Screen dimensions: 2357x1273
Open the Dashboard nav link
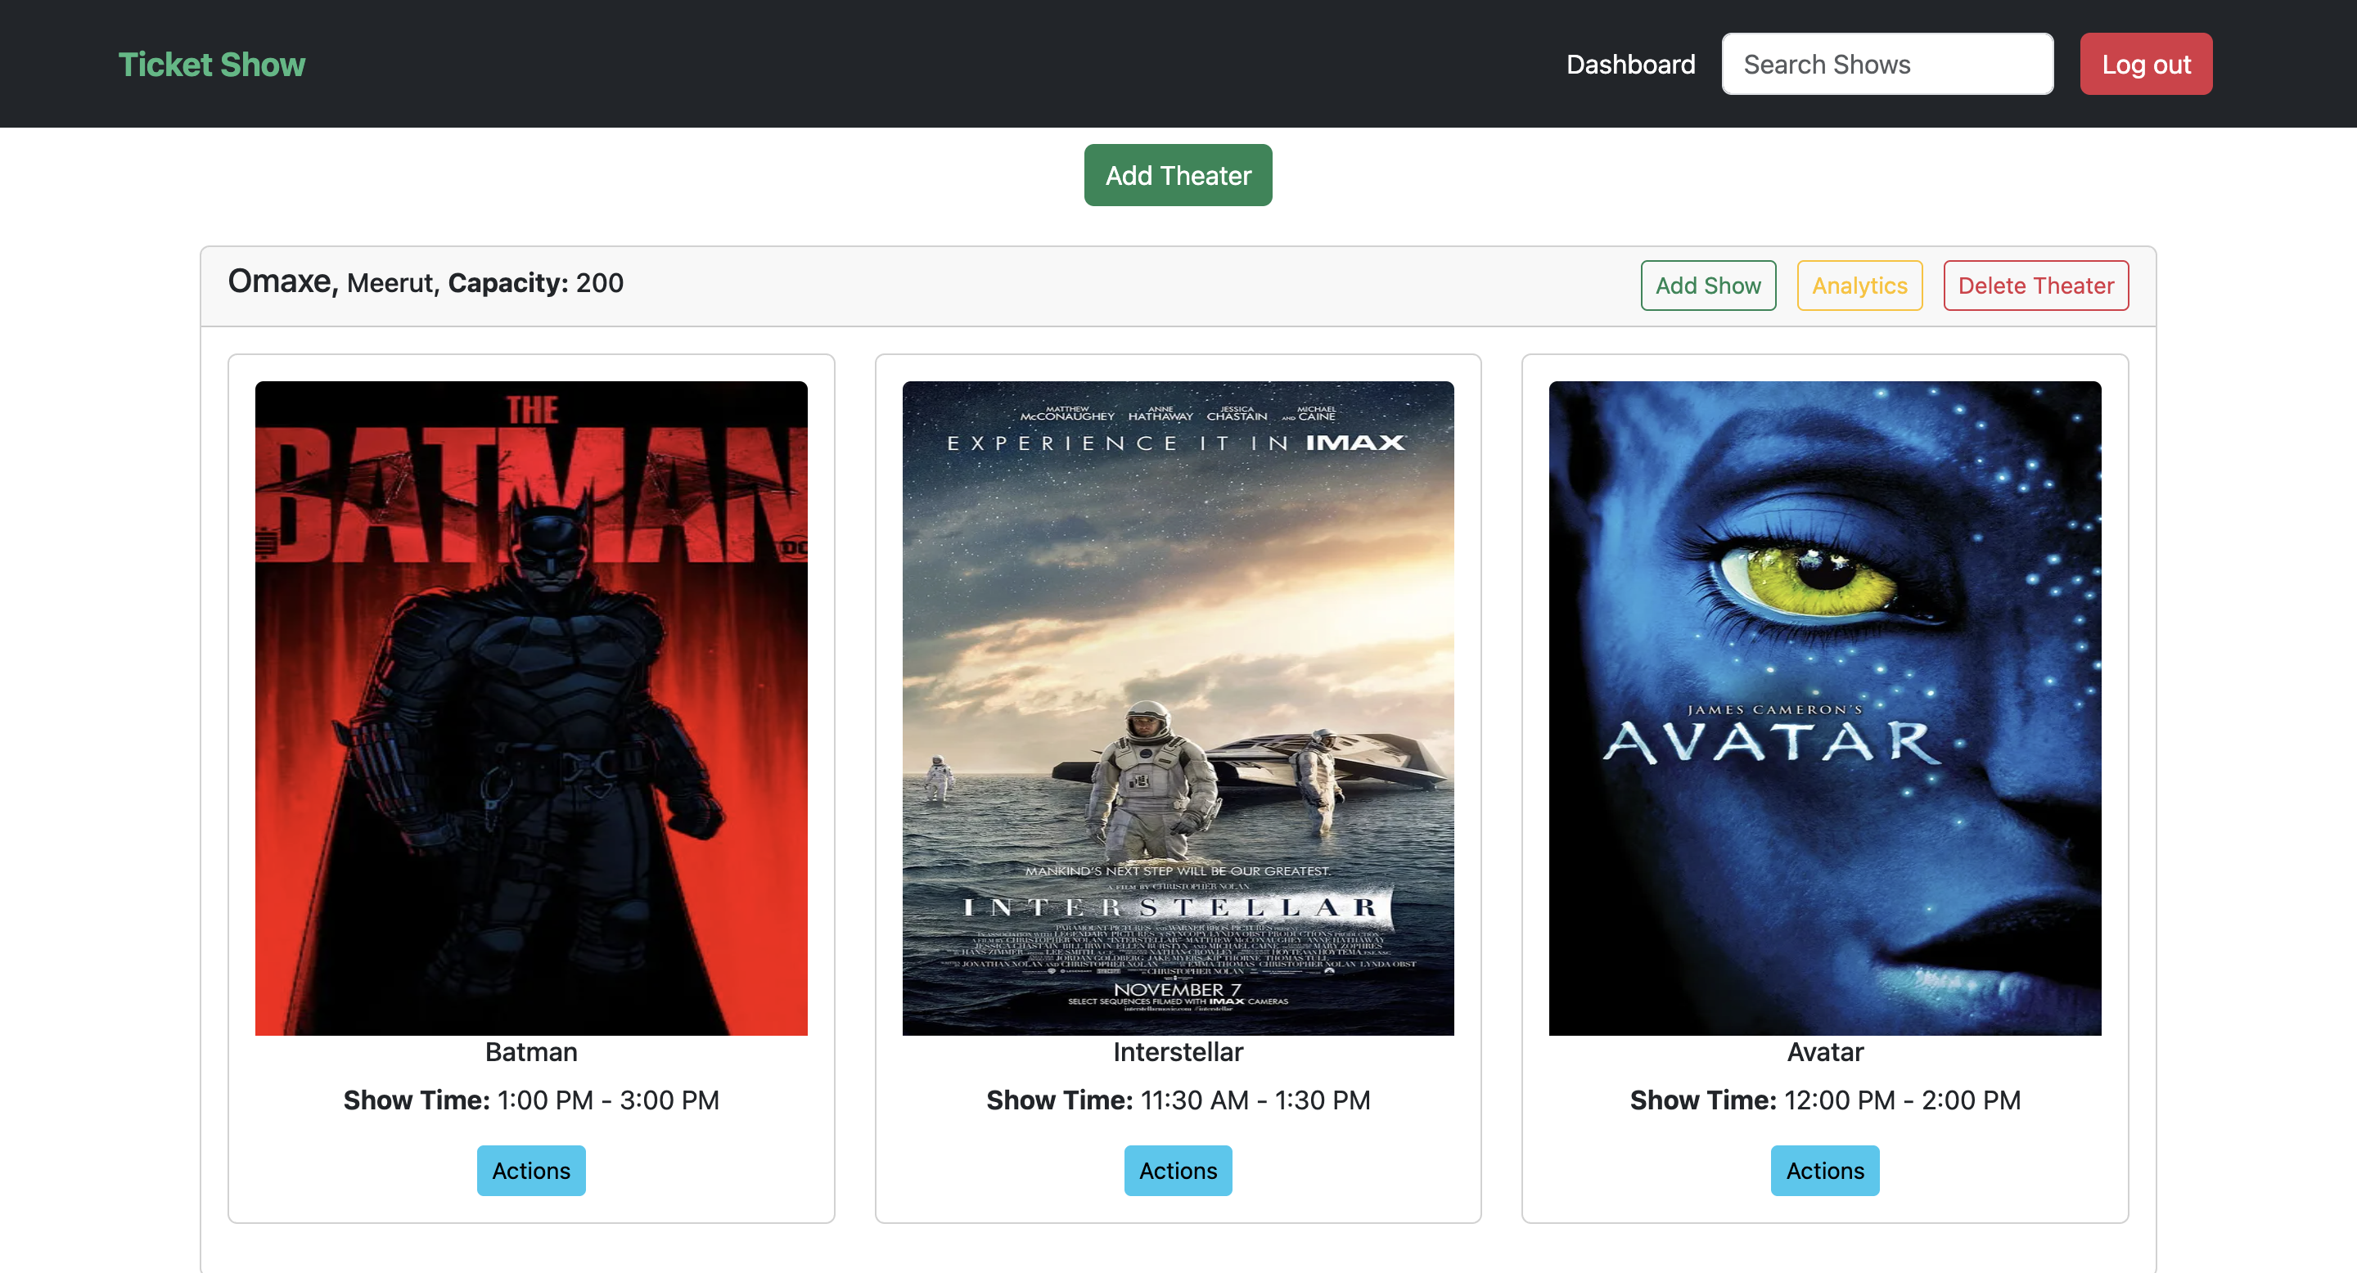[1629, 64]
